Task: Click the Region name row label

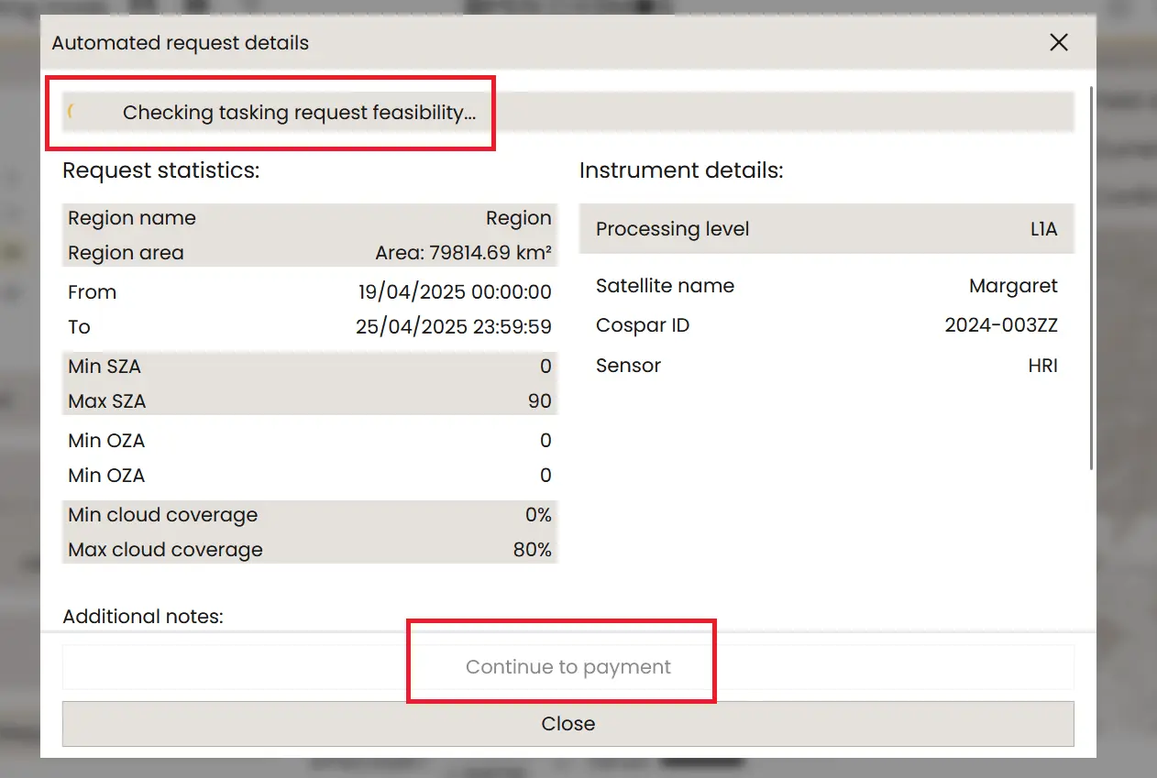Action: tap(132, 218)
